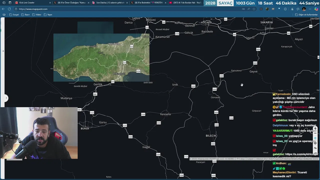The height and width of the screenshot is (180, 320).
Task: Click the BİLECİK city label
Action: coord(211,136)
